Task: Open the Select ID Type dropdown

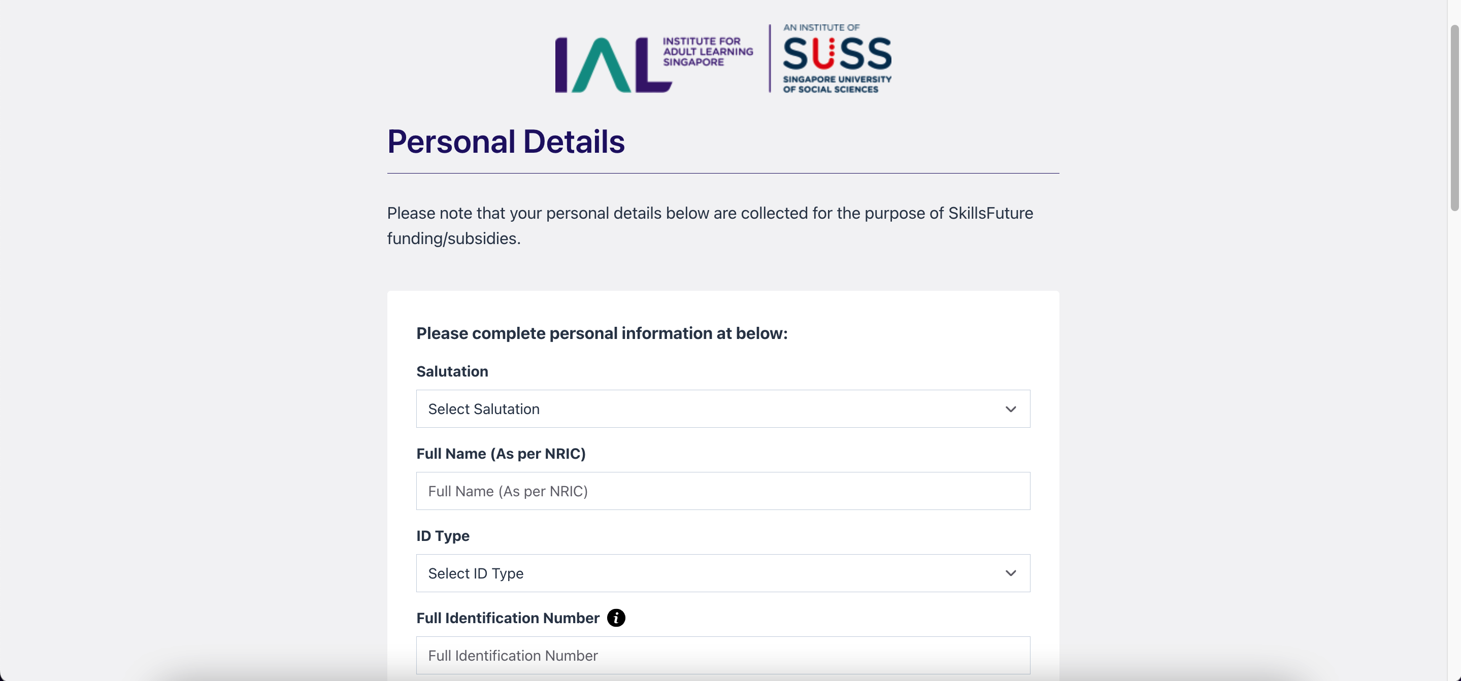Action: pos(722,573)
